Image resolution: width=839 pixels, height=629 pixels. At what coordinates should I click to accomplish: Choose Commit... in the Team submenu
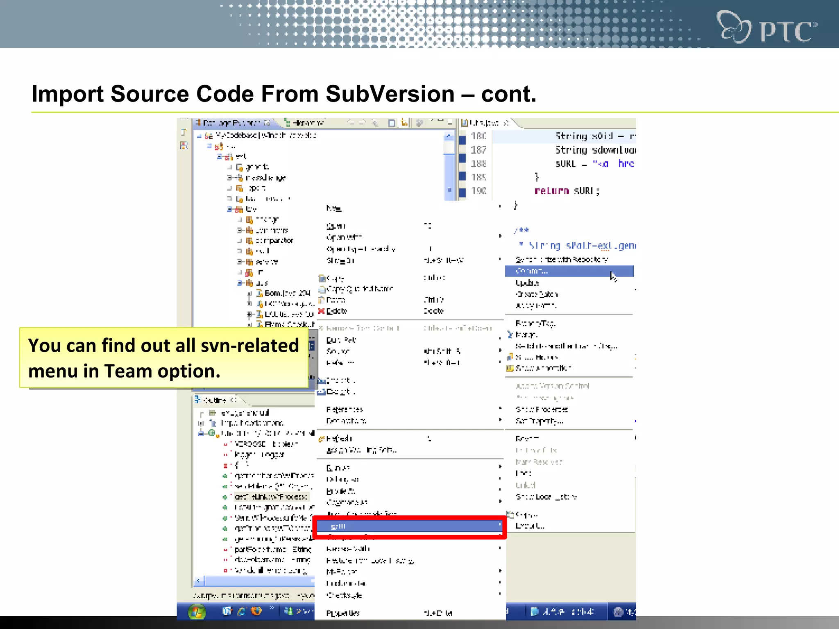[569, 271]
